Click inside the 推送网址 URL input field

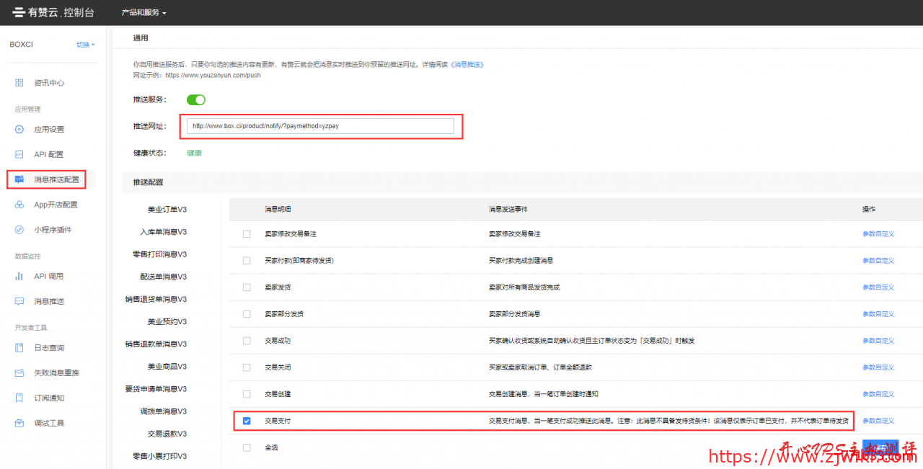click(320, 125)
